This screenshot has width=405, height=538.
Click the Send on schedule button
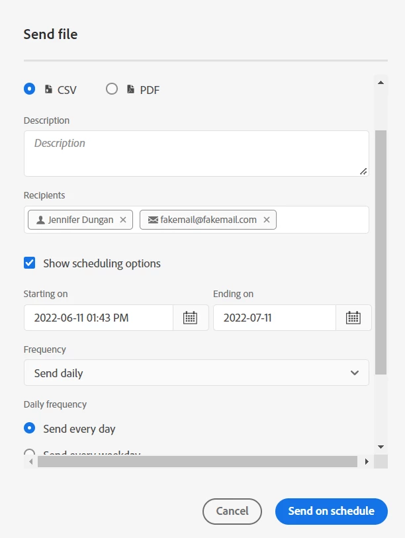tap(331, 512)
